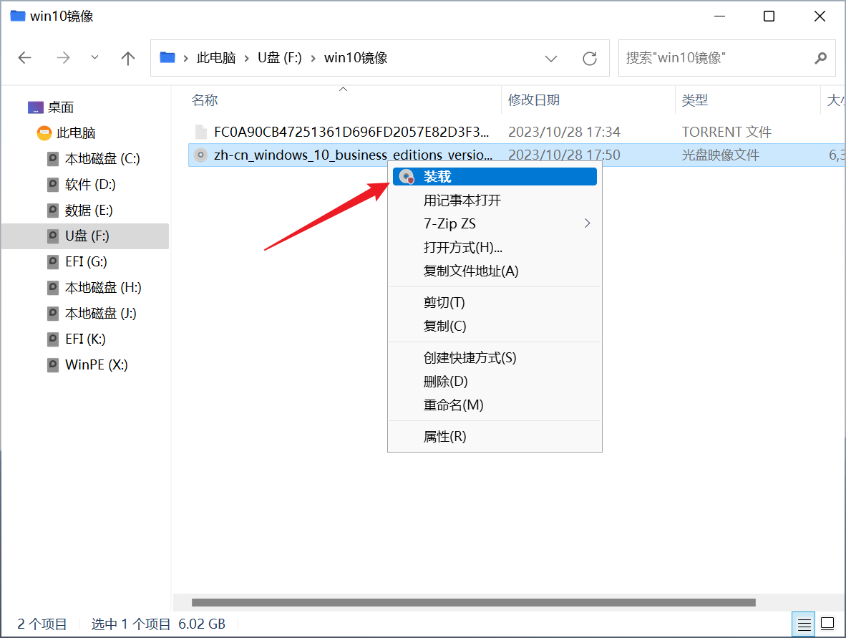Click the drive icon for EFI (K:)

[53, 339]
